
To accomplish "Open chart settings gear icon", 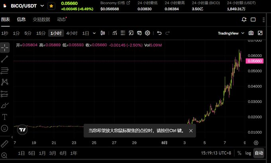I will click(147, 33).
